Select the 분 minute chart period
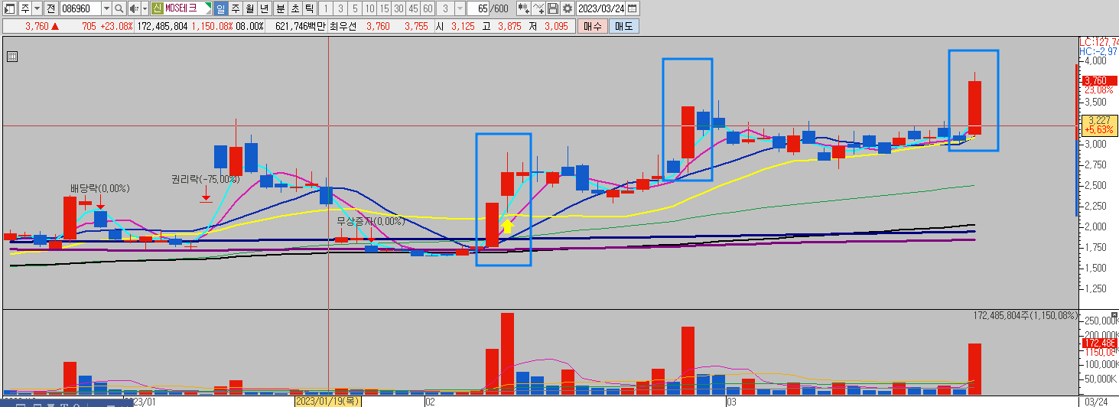1119x407 pixels. [280, 8]
